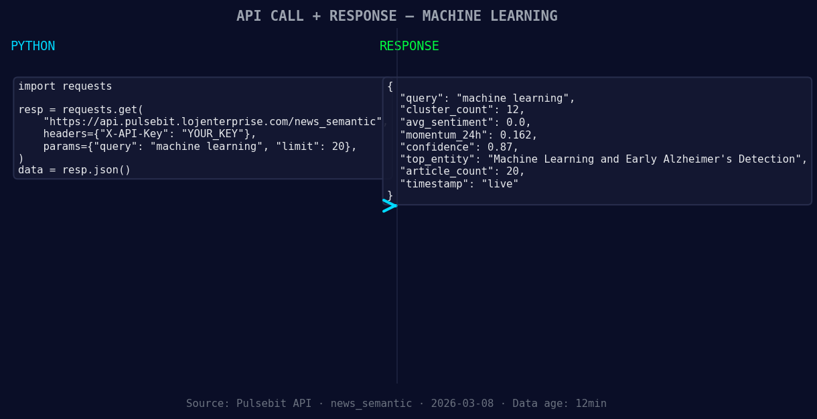Click the cyan chevron prompt icon
The width and height of the screenshot is (817, 419).
click(390, 206)
